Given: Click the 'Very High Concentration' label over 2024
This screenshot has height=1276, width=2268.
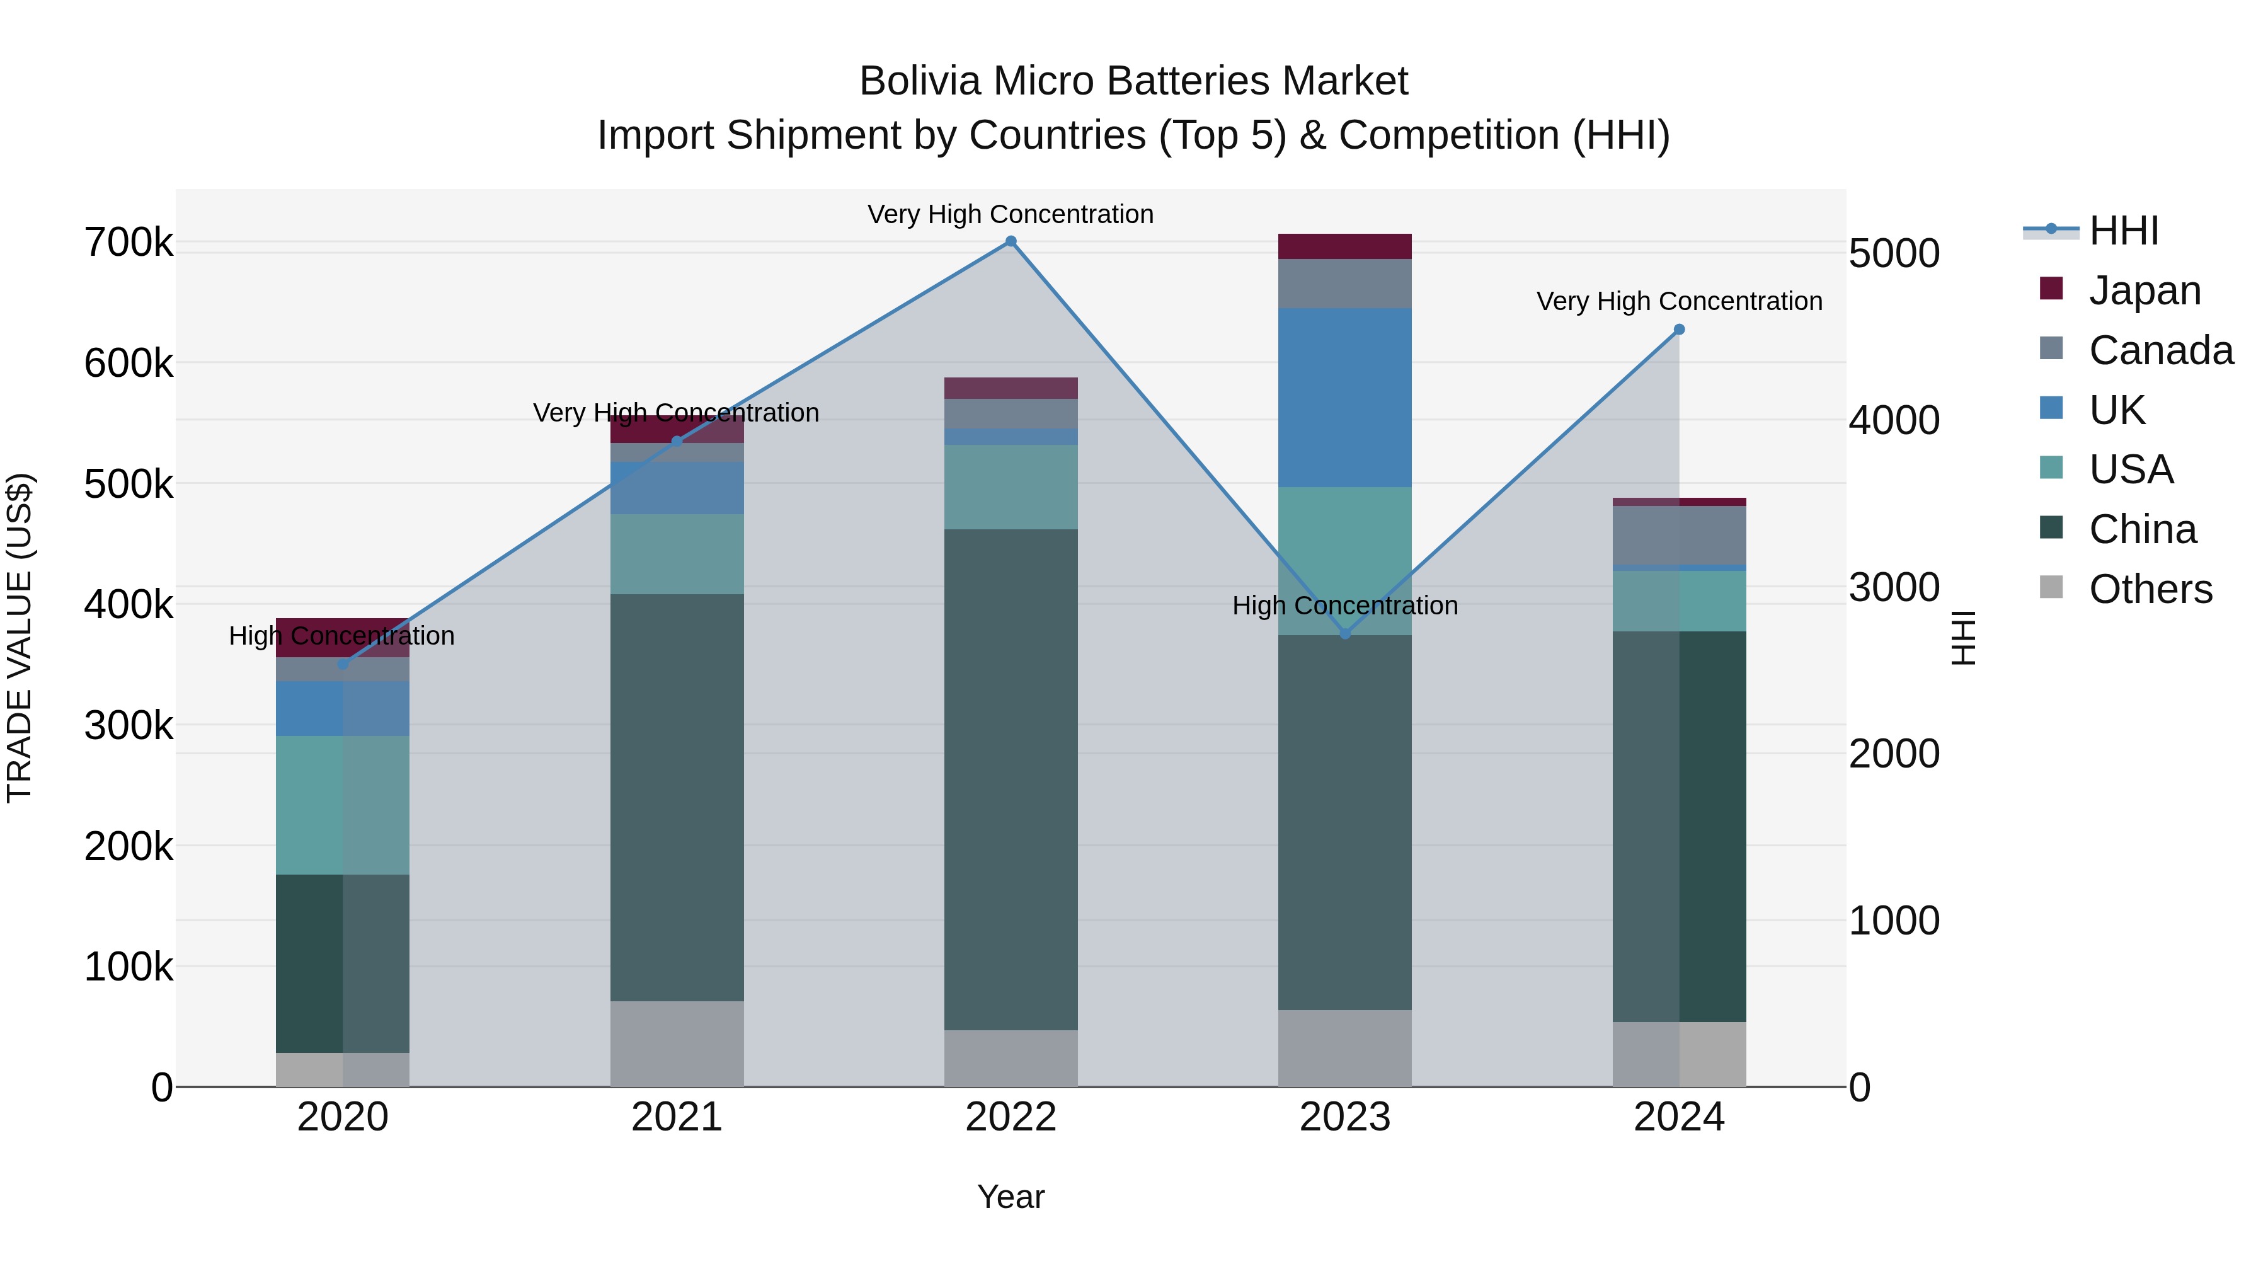Looking at the screenshot, I should pos(1679,301).
